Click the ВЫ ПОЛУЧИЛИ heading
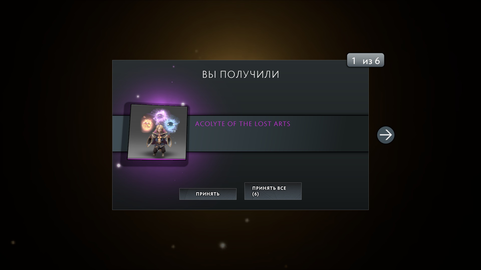This screenshot has width=481, height=270. coord(241,74)
